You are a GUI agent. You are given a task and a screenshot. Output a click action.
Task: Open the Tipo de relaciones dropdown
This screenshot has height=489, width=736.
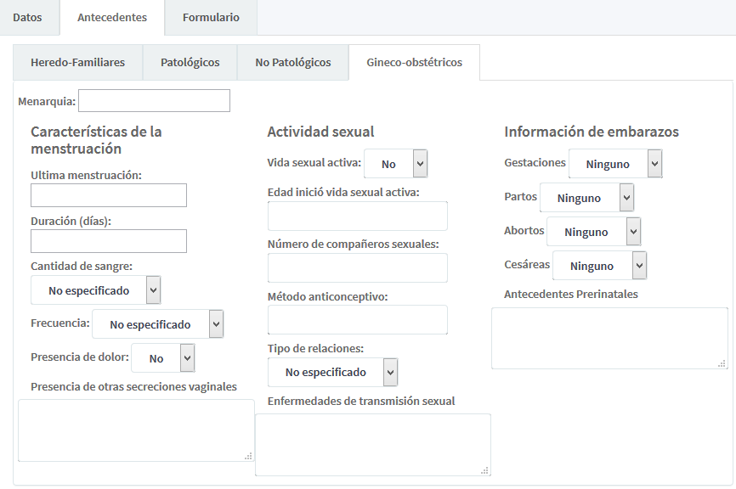pyautogui.click(x=332, y=372)
